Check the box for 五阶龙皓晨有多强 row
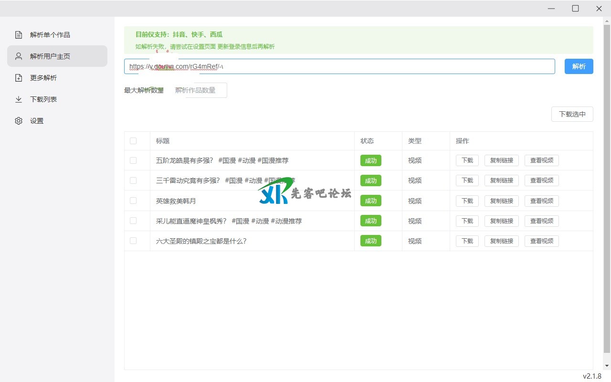 [133, 160]
